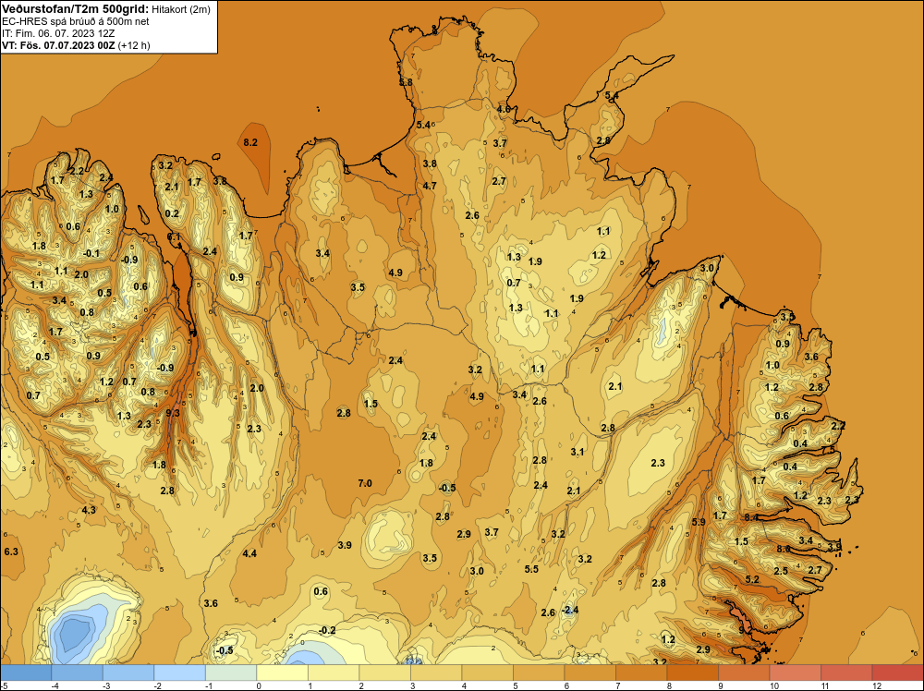Image resolution: width=924 pixels, height=691 pixels.
Task: Click the valid time "VT: Fös. 07.07.2023 00Z"
Action: [x=58, y=45]
